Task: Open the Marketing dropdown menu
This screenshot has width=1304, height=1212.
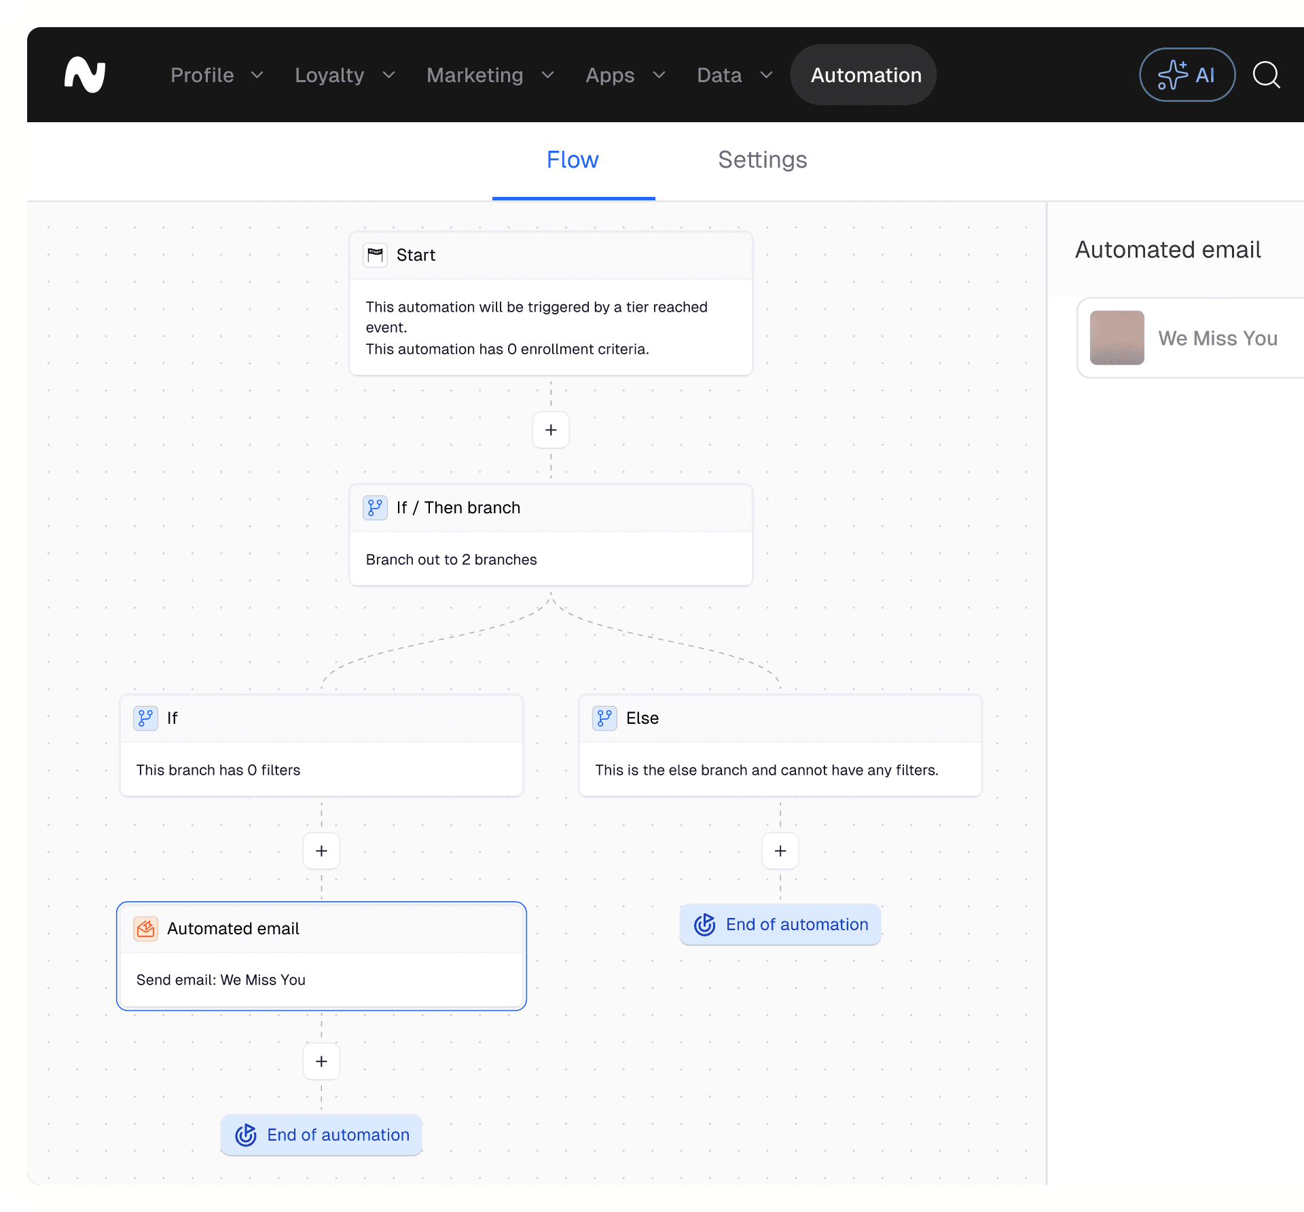Action: point(490,75)
